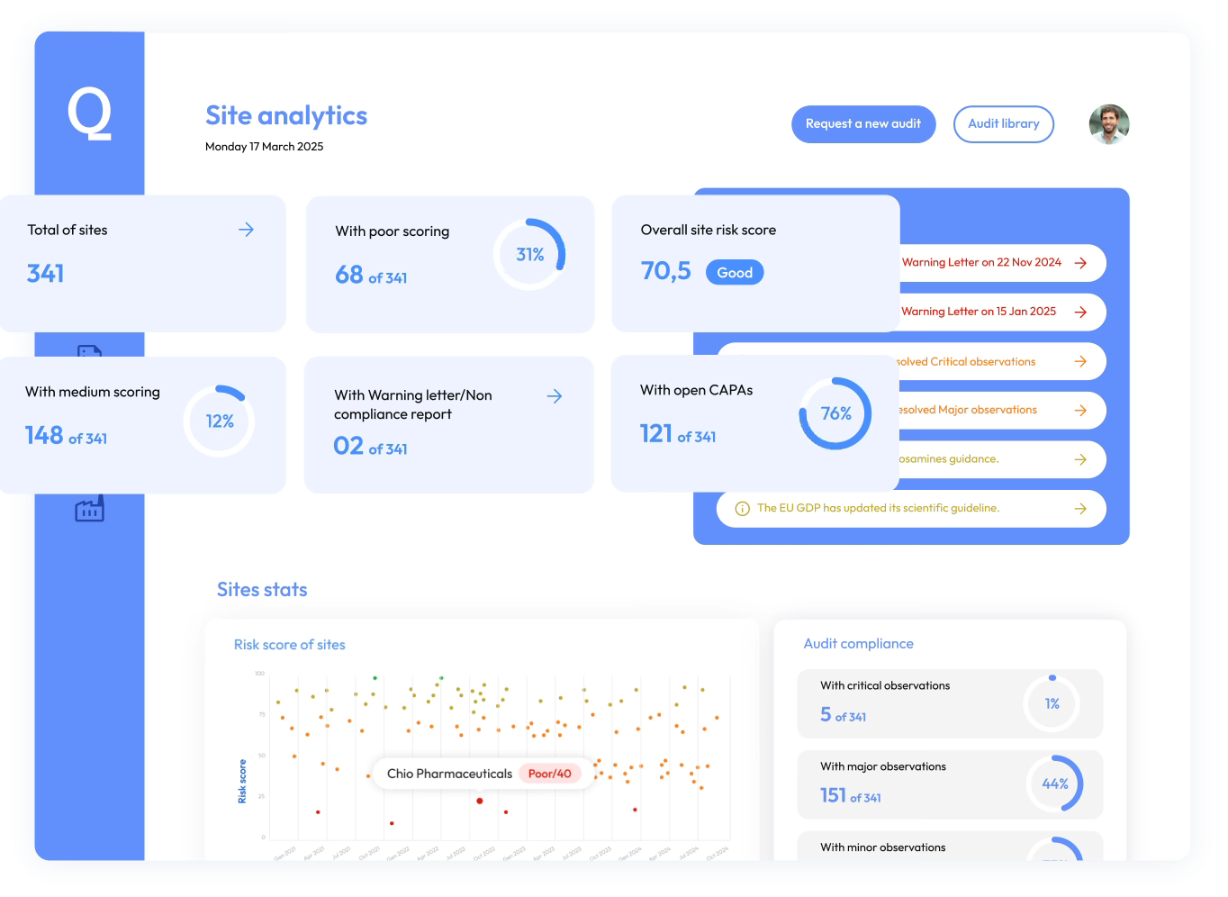
Task: Open the EU GDP scientific guideline update
Action: [x=878, y=508]
